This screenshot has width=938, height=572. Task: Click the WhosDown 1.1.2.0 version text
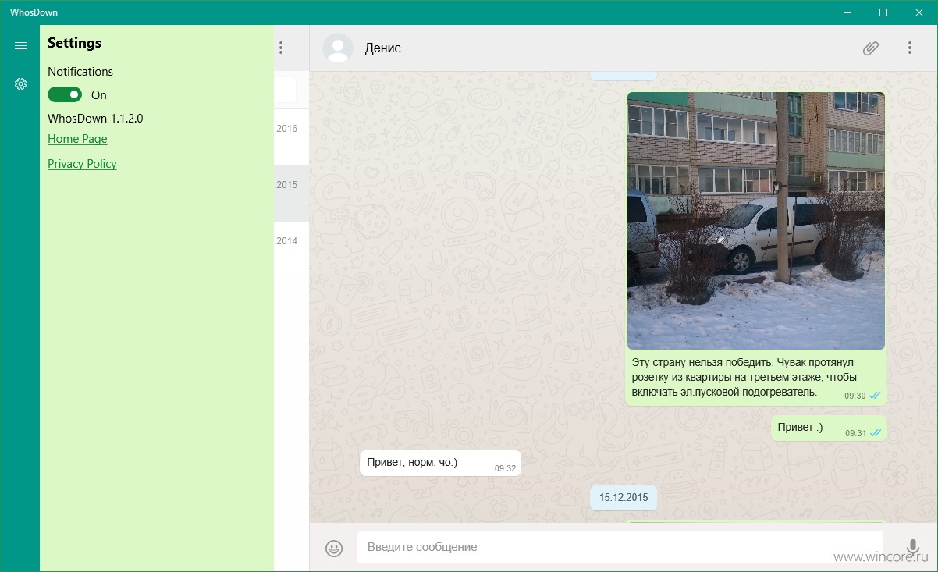95,119
